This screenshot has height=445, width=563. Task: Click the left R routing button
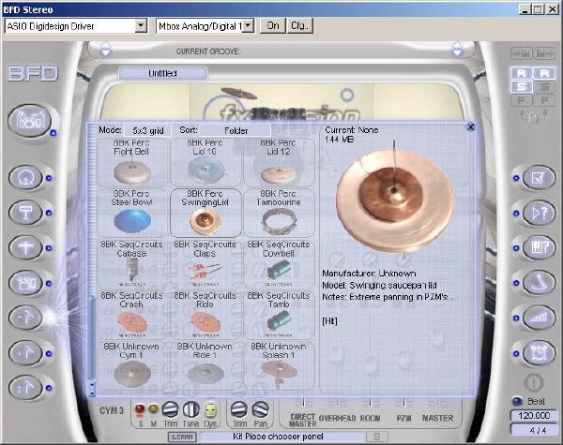[x=522, y=73]
